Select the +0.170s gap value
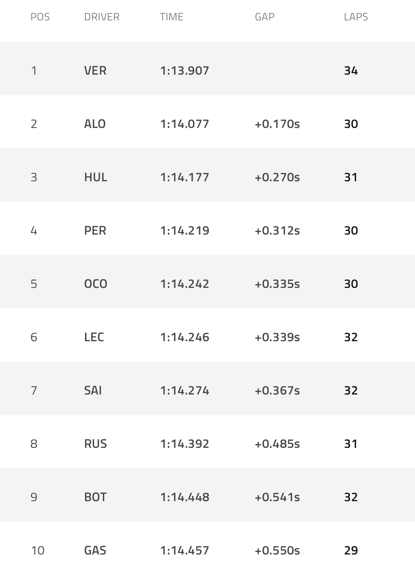The height and width of the screenshot is (570, 415). point(277,124)
